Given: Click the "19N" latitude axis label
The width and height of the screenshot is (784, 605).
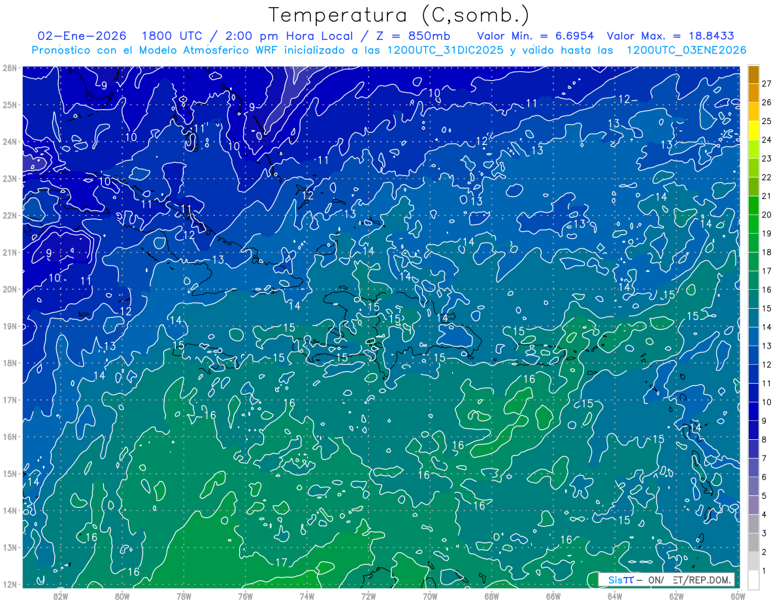Looking at the screenshot, I should coord(10,326).
